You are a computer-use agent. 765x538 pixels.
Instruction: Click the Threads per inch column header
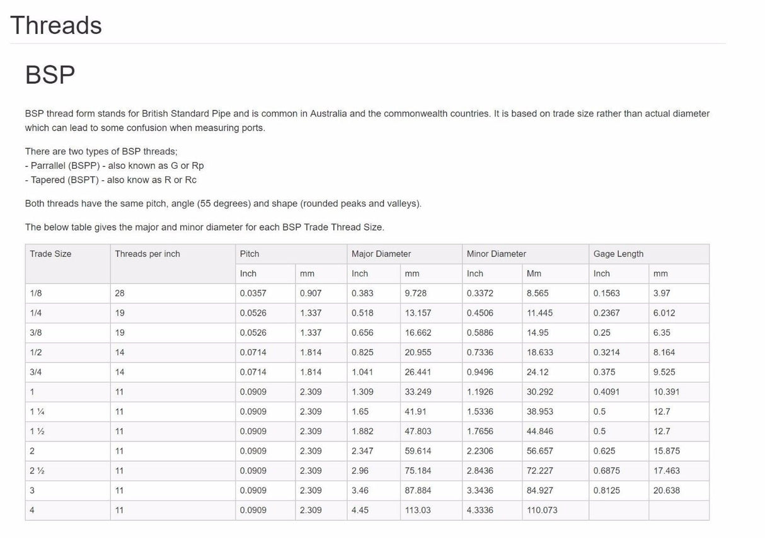tap(147, 254)
